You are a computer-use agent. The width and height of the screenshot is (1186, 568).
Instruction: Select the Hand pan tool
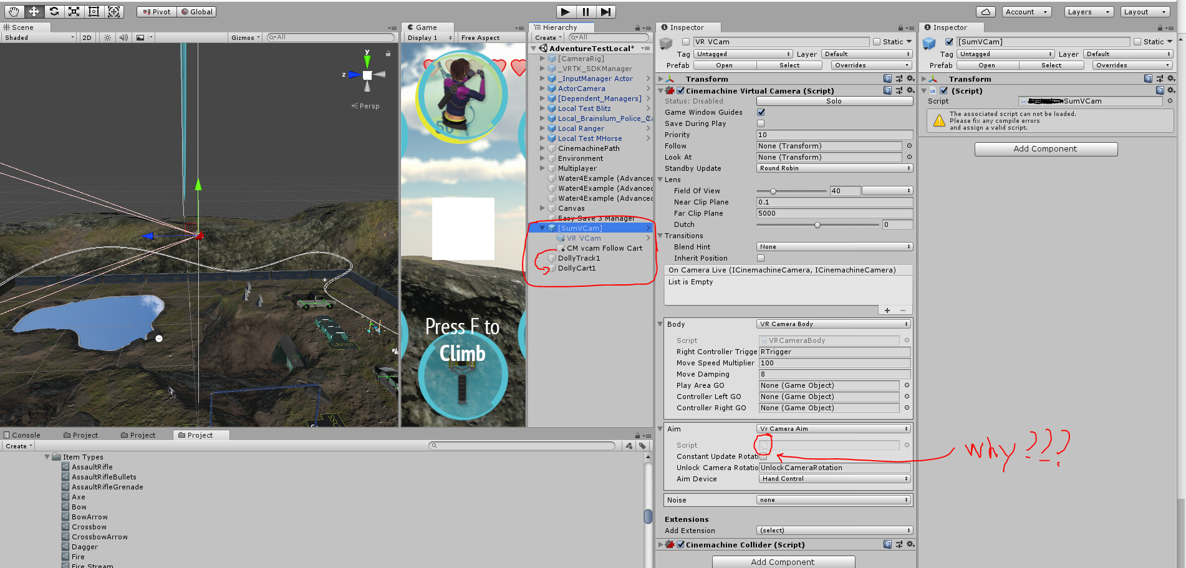point(14,11)
